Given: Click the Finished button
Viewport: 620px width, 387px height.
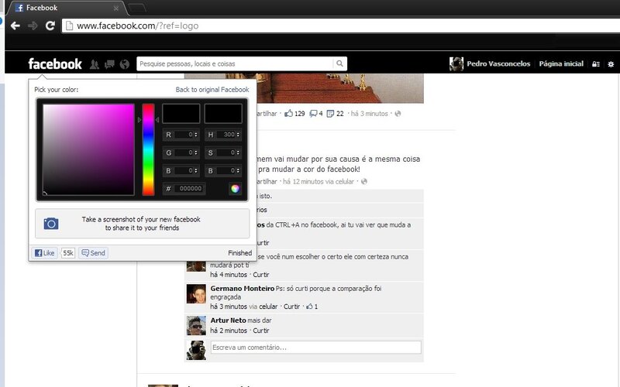Looking at the screenshot, I should point(239,253).
